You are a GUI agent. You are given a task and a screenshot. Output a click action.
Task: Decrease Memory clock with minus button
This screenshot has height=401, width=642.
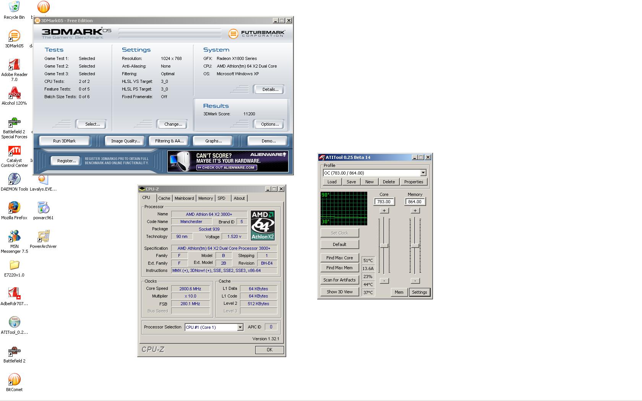point(415,281)
